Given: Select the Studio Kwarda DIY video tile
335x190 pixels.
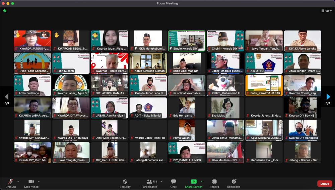Looking at the screenshot, I should pyautogui.click(x=187, y=41).
